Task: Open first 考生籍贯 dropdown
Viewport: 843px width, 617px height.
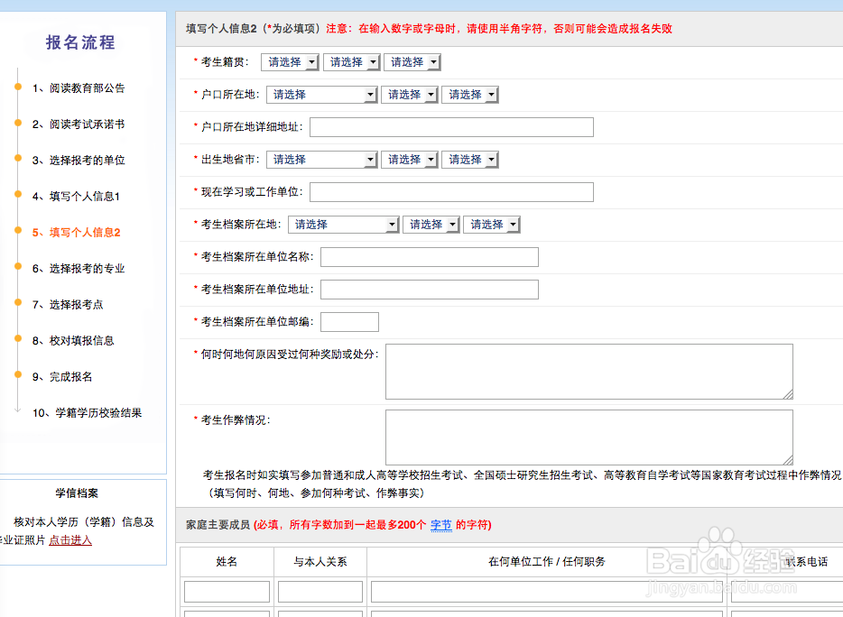Action: pyautogui.click(x=290, y=62)
